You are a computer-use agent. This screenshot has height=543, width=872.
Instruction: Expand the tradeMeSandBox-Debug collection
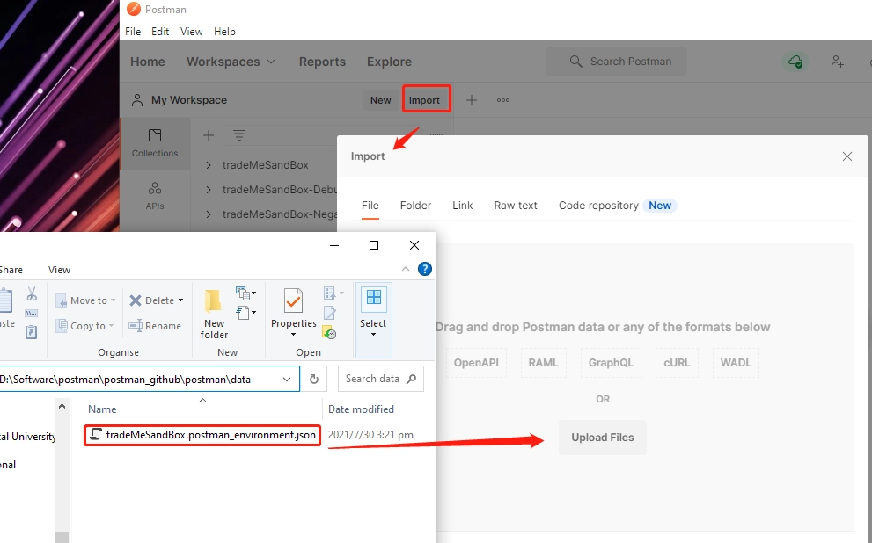pyautogui.click(x=208, y=189)
